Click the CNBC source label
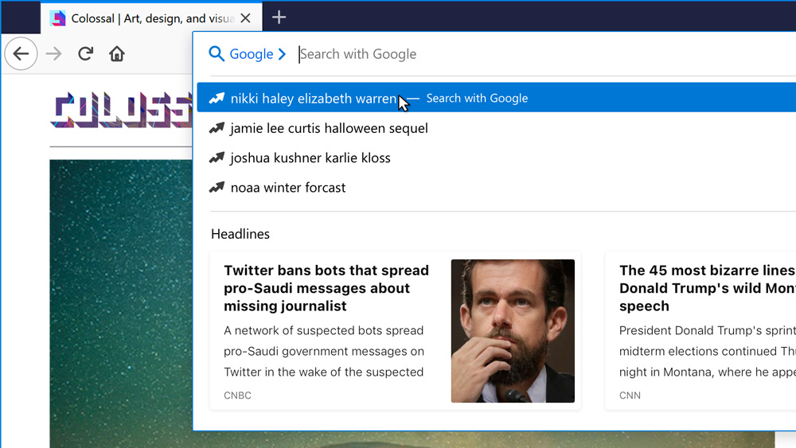 (x=237, y=395)
